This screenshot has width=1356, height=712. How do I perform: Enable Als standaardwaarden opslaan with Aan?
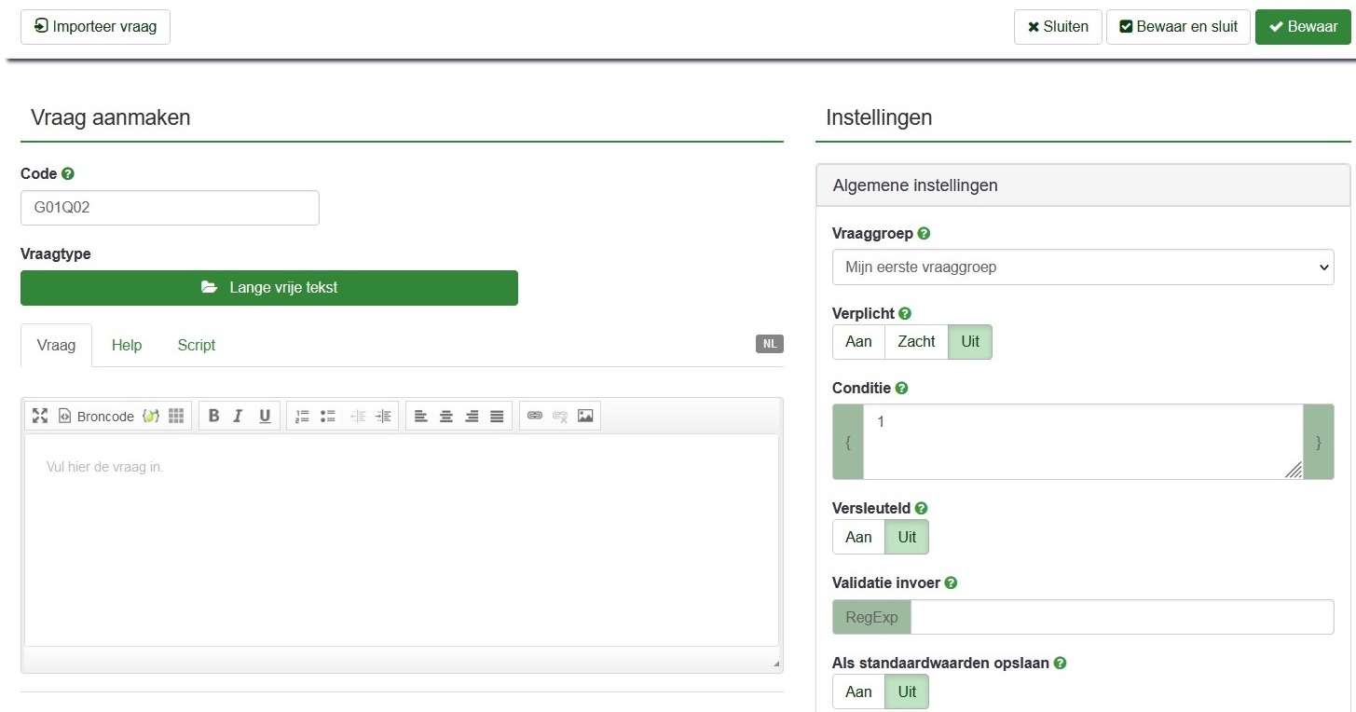coord(858,691)
